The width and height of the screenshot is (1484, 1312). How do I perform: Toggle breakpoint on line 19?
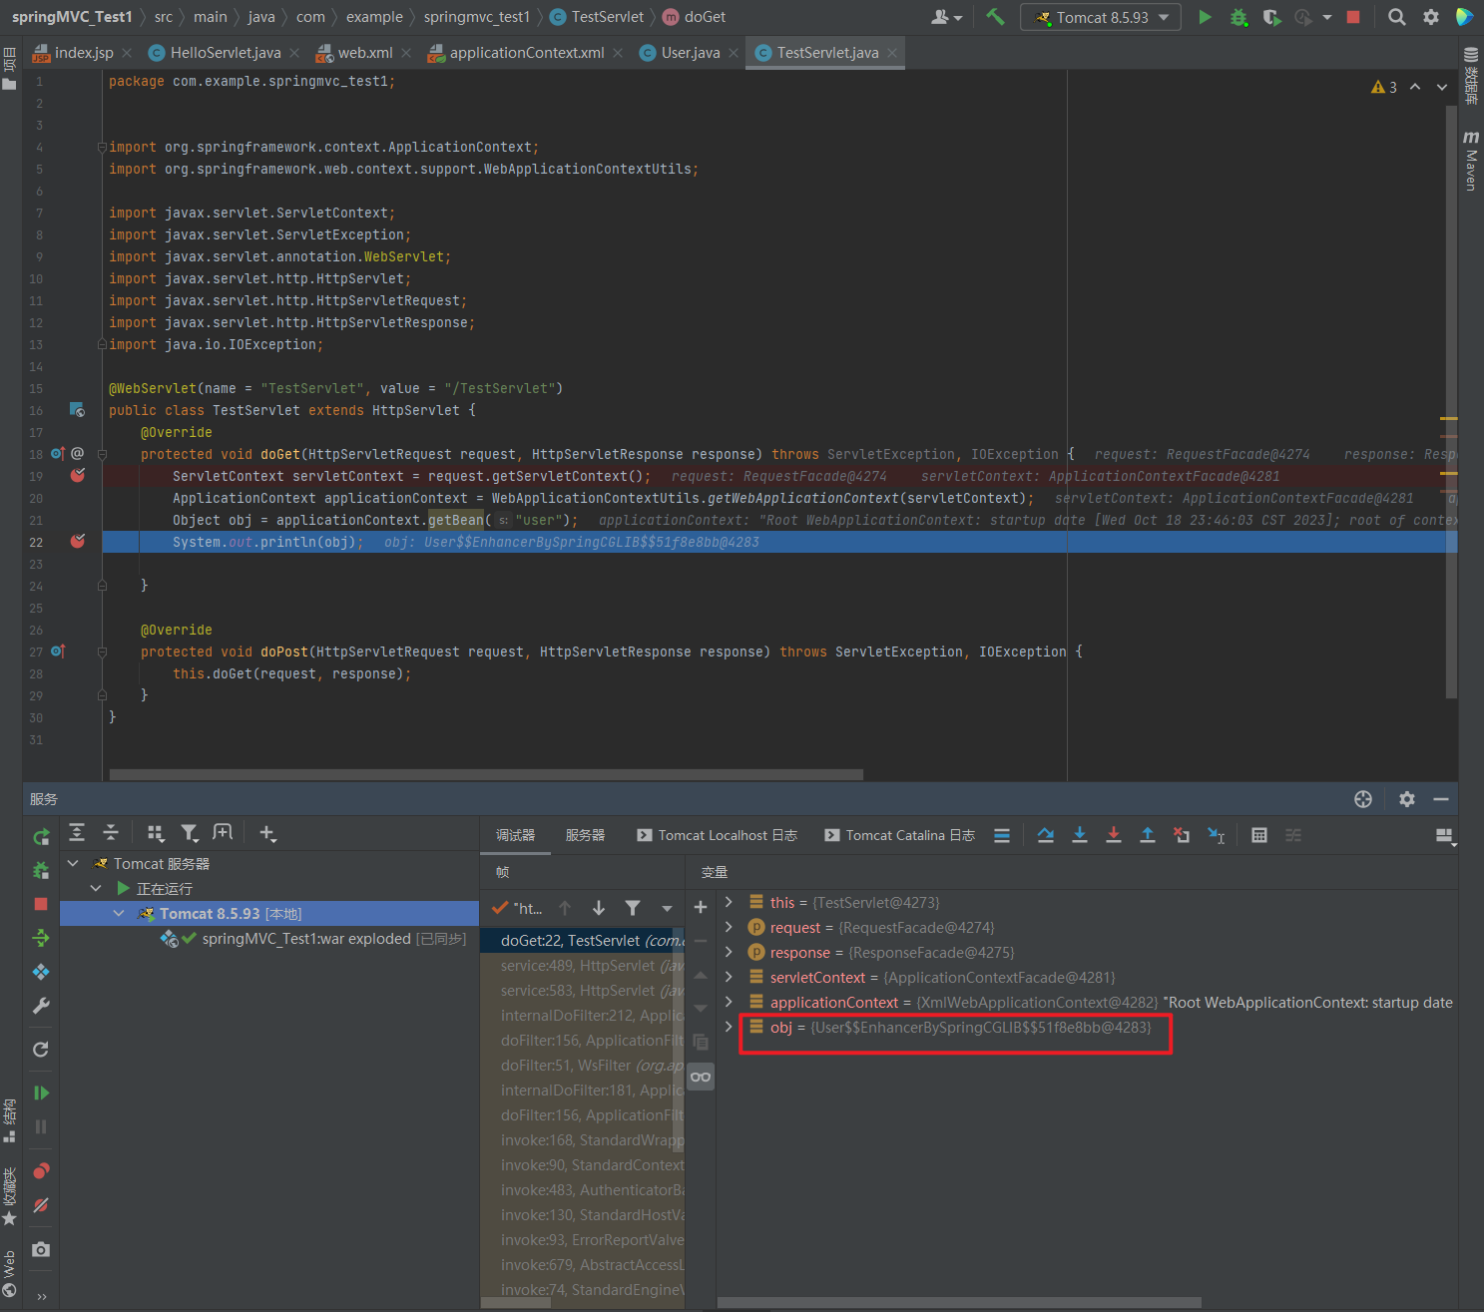pyautogui.click(x=78, y=476)
